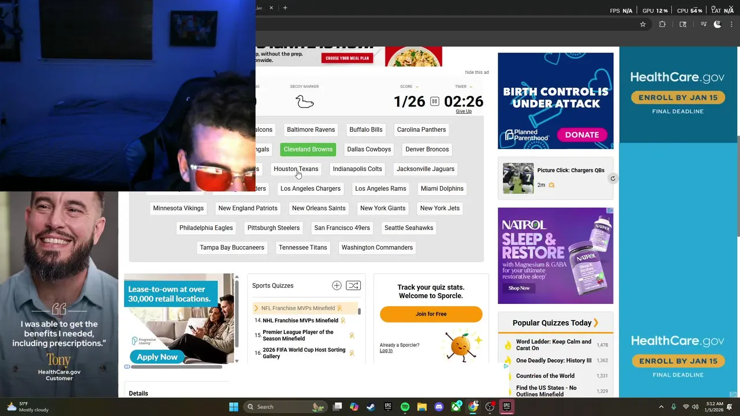Open the Chrome extensions puzzle icon
The image size is (740, 416).
click(663, 24)
